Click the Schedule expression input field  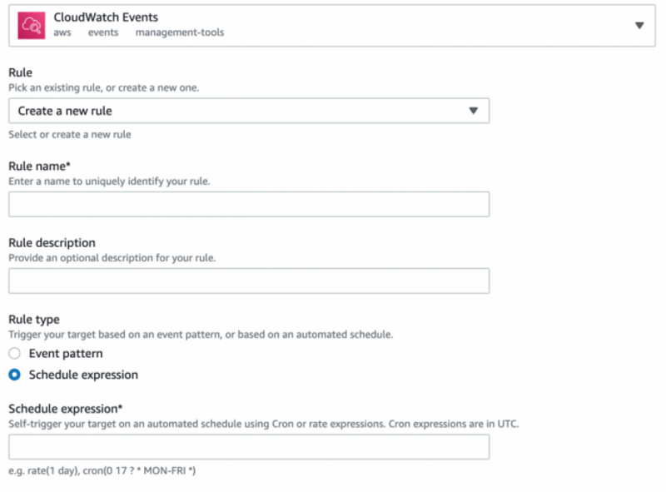click(x=249, y=447)
